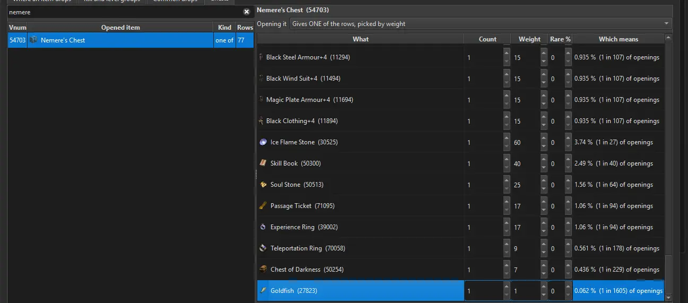Select the Soul Stone (50513) row
Image resolution: width=688 pixels, height=303 pixels.
pos(460,185)
